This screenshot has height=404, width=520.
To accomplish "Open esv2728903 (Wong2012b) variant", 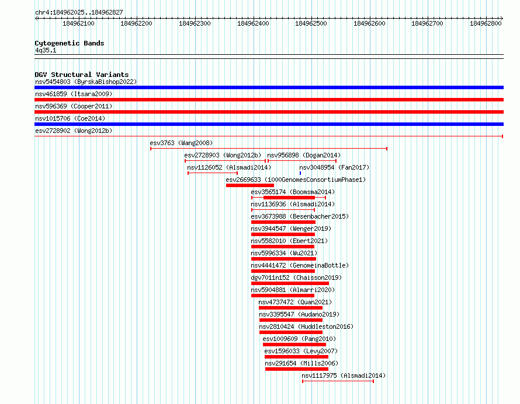I will coord(223,155).
